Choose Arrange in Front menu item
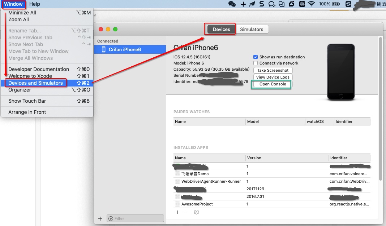Screen dimensions: 386x226 click(x=47, y=112)
